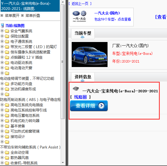Expand the 多功能方向盘 tree node
The height and width of the screenshot is (166, 167).
click(x=2, y=84)
